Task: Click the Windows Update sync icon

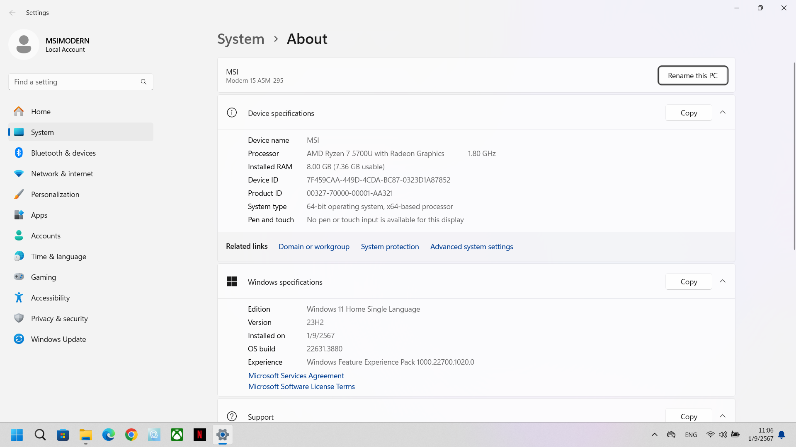Action: pyautogui.click(x=19, y=339)
